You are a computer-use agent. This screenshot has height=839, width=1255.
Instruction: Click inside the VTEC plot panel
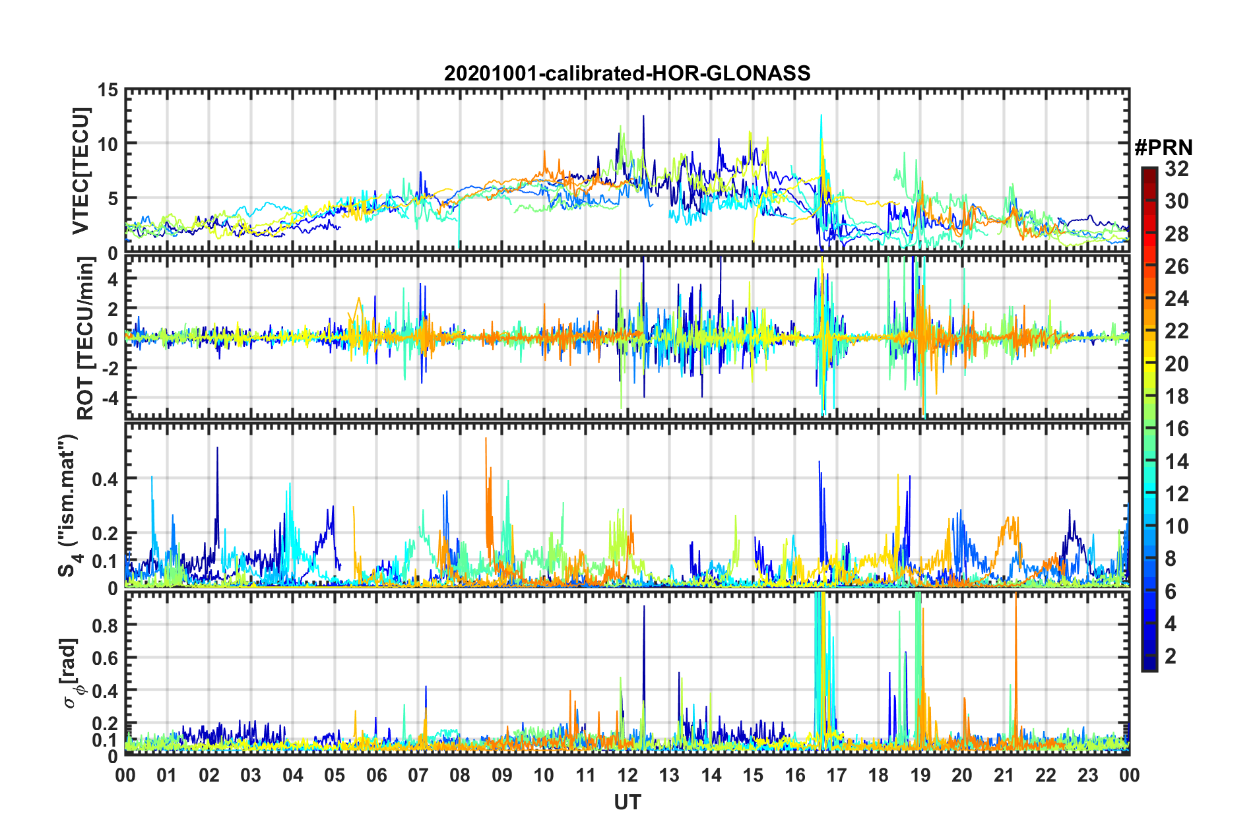tap(627, 170)
